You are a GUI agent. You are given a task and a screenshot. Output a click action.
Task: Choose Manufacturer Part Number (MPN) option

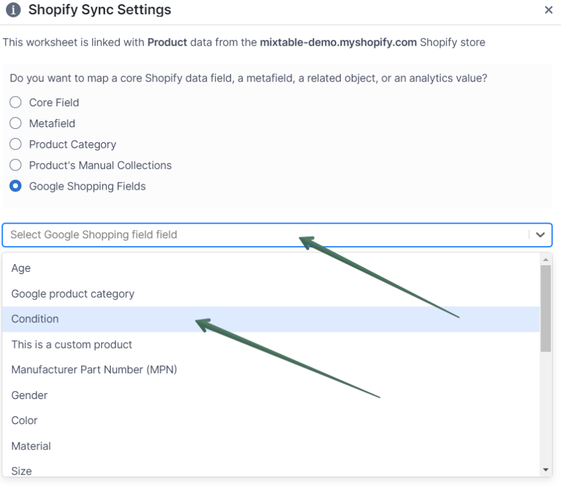point(94,370)
